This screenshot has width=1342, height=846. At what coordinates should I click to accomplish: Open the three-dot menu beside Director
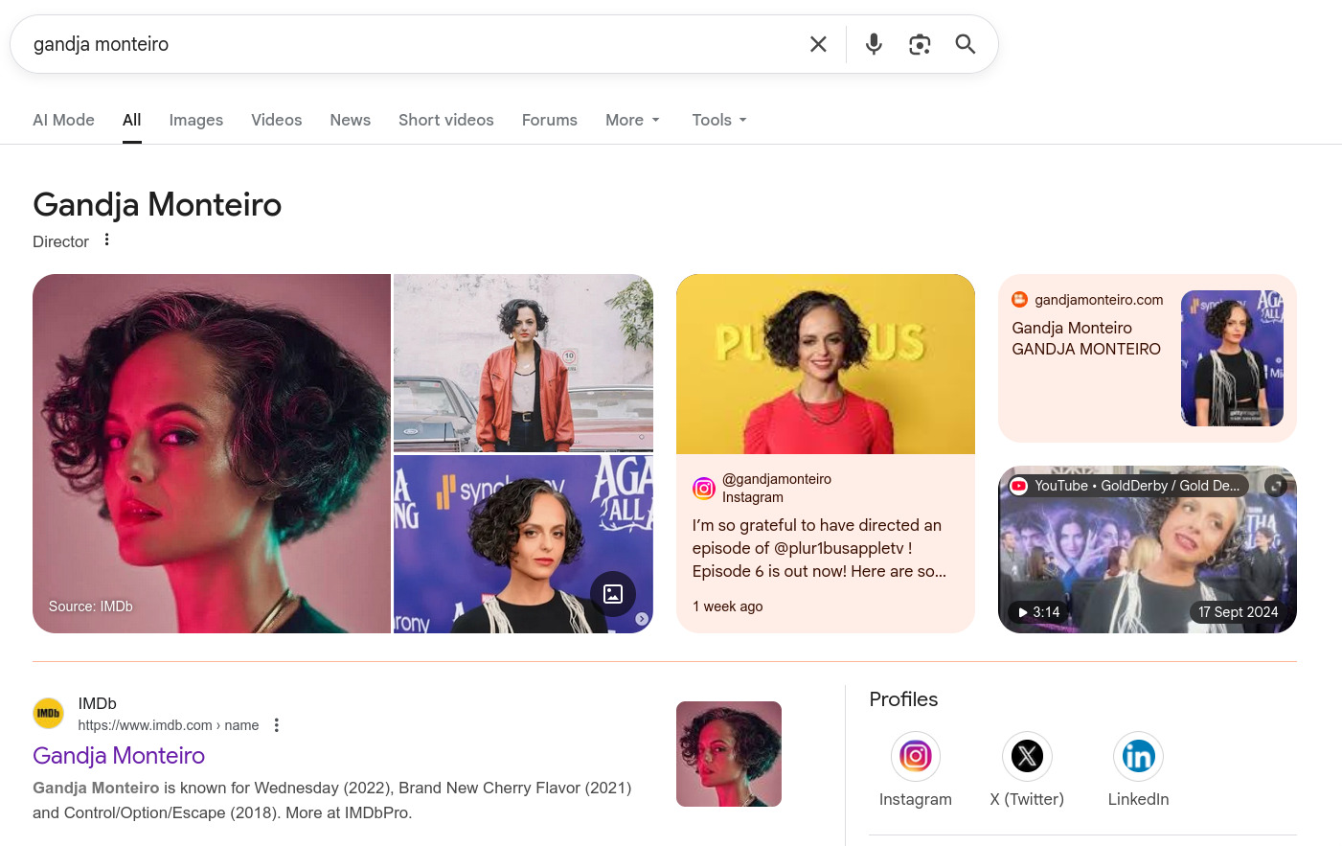(107, 240)
